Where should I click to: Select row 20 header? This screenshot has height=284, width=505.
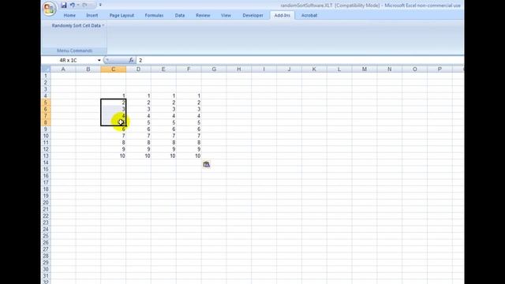(46, 203)
